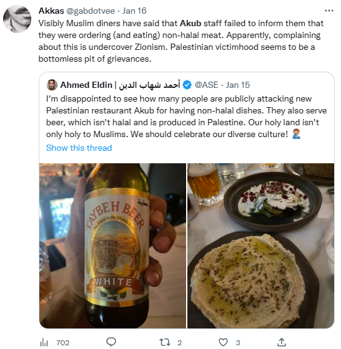Click Show this thread link
Image resolution: width=341 pixels, height=349 pixels.
(79, 148)
